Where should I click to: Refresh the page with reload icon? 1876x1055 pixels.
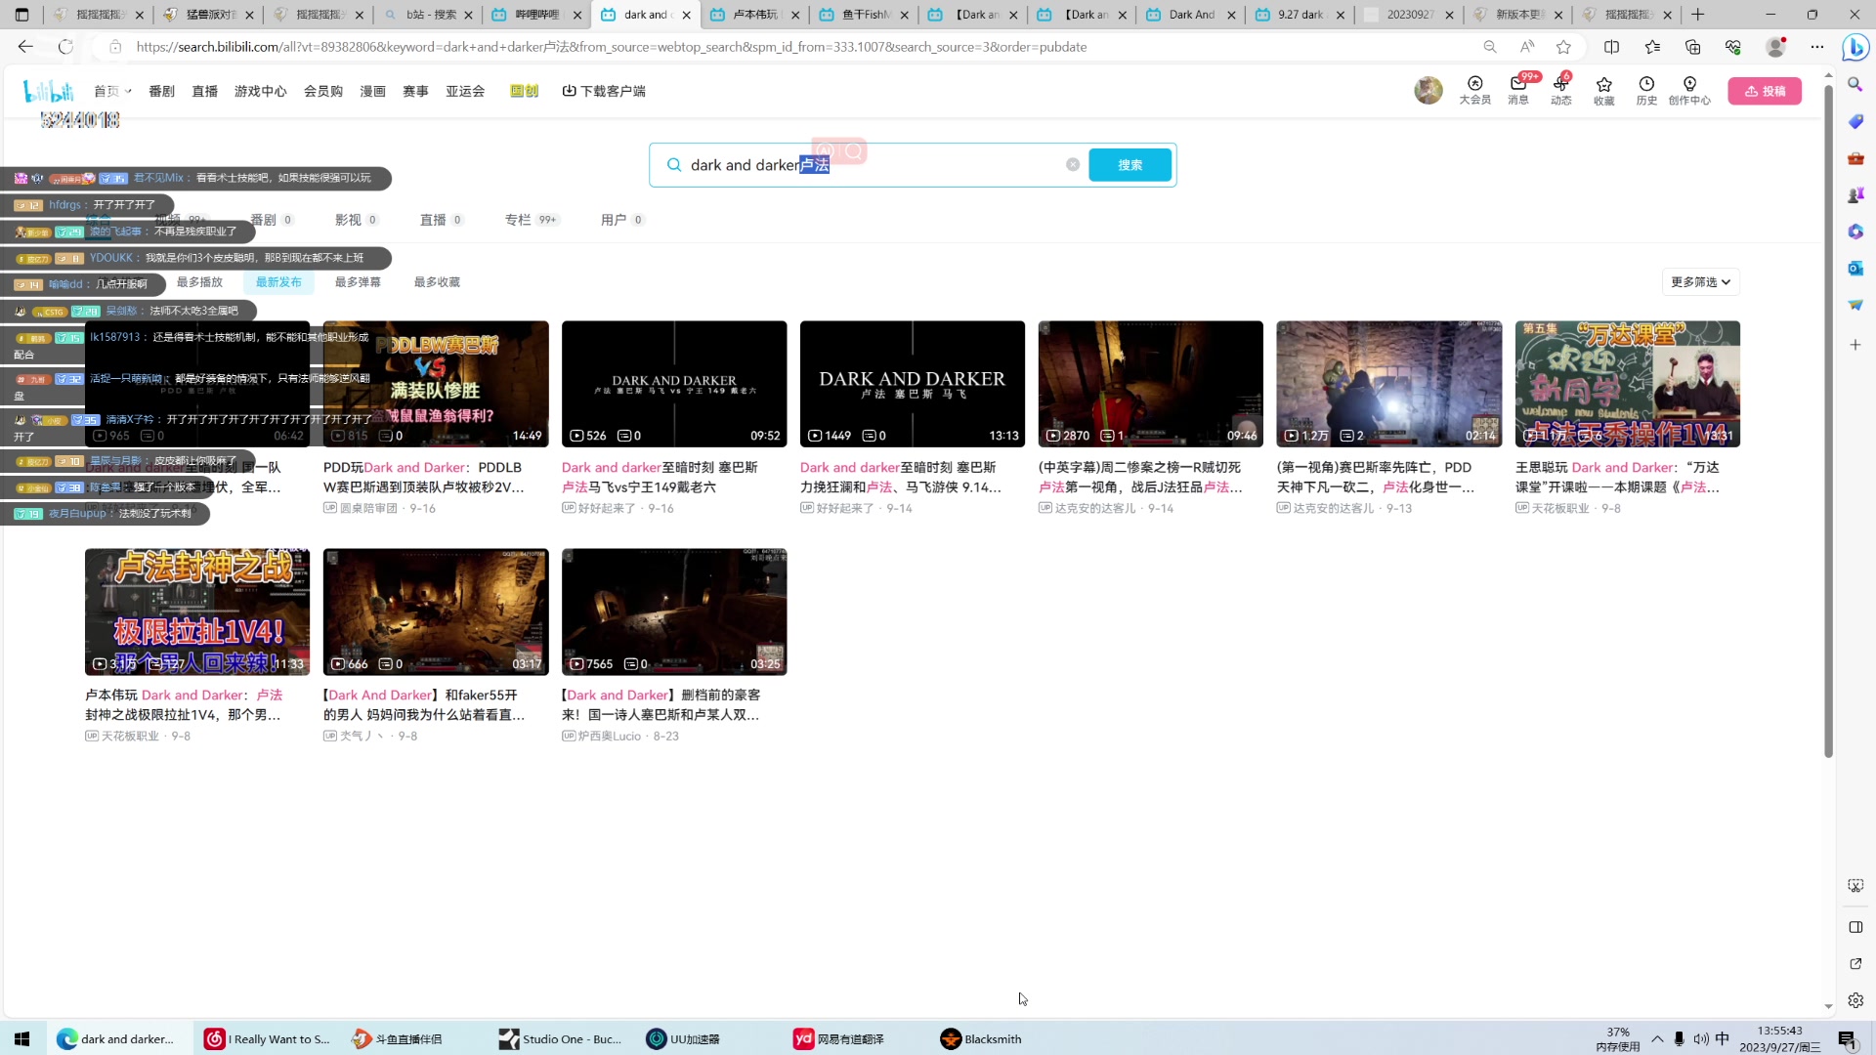pyautogui.click(x=65, y=46)
